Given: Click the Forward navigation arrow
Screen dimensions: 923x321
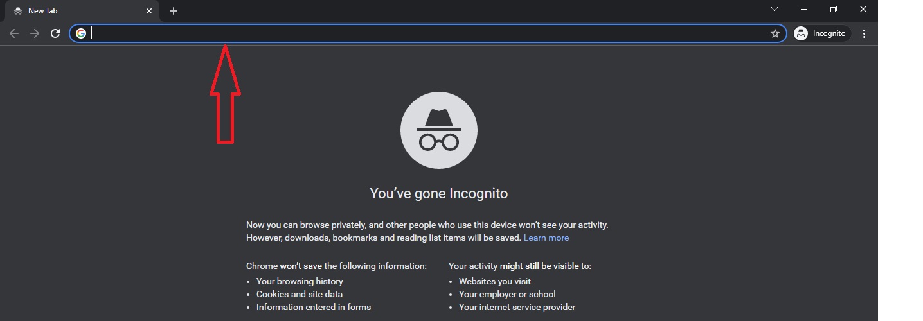Looking at the screenshot, I should tap(35, 33).
